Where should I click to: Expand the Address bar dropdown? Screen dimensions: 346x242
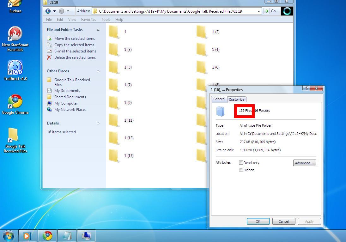258,11
